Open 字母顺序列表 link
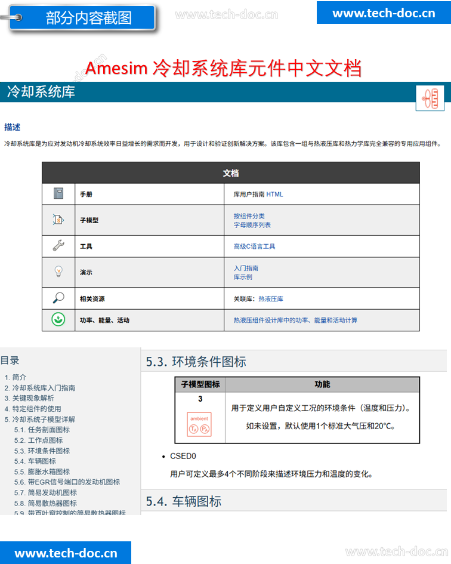This screenshot has height=564, width=451. coord(252,225)
